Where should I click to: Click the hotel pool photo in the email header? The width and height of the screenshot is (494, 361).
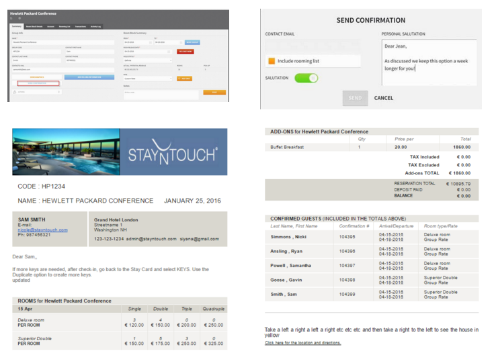point(66,152)
